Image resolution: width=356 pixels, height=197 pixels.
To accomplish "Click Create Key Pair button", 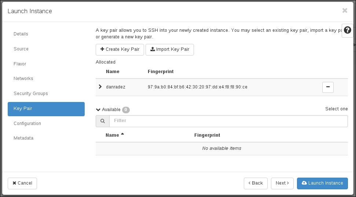I will tap(120, 49).
